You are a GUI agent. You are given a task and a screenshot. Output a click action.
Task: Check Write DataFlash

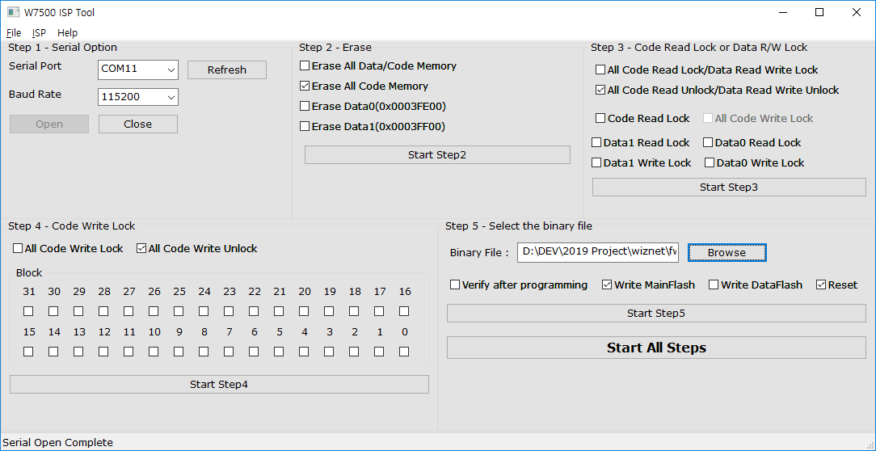714,285
